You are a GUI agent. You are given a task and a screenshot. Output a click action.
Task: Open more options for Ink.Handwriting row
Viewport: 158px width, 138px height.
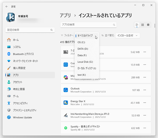coord(145,115)
